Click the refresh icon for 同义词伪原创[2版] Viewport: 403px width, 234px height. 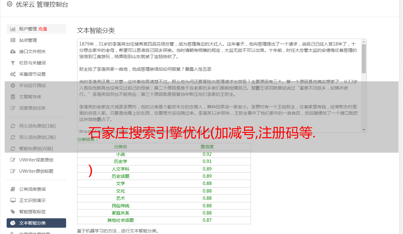pos(13,137)
